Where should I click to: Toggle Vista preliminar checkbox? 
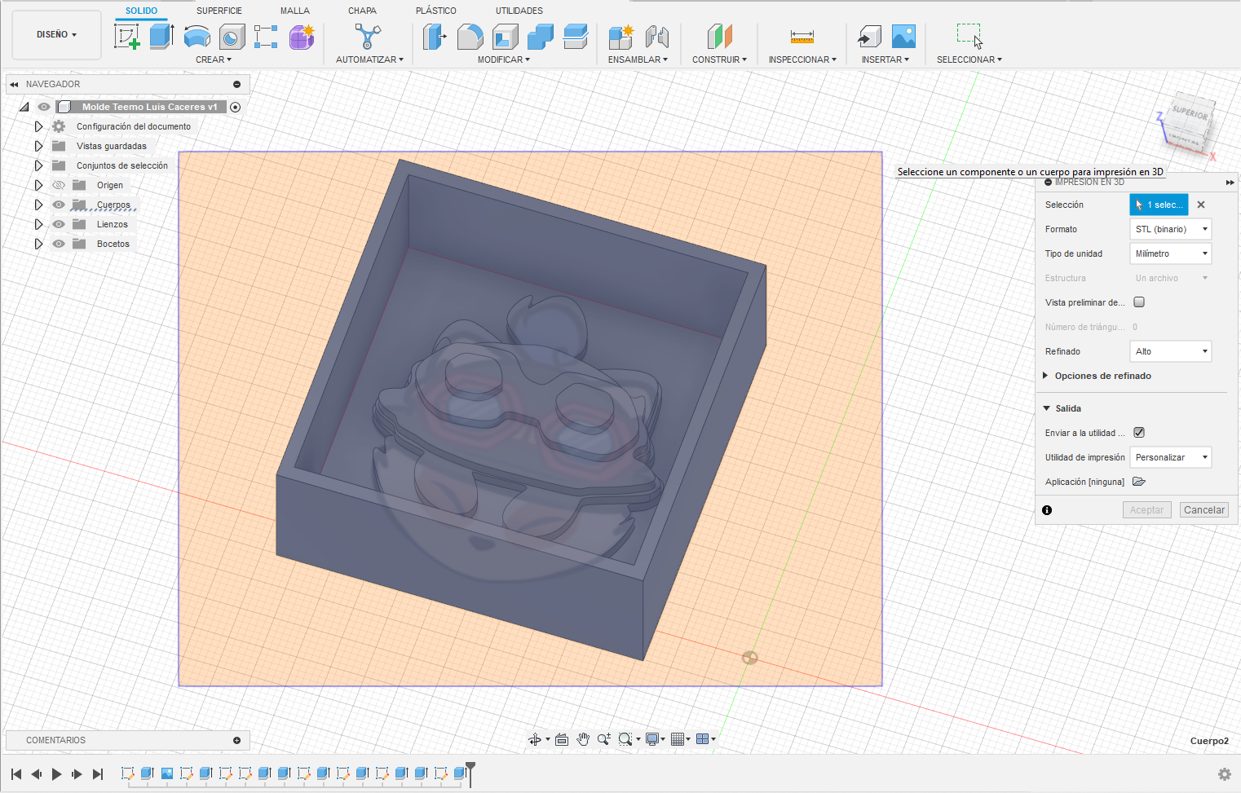tap(1139, 302)
